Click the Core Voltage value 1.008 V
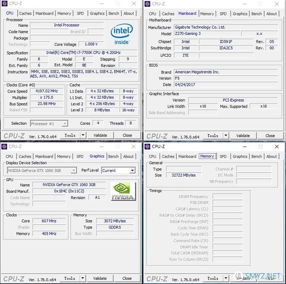This screenshot has width=286, height=284. point(91,44)
